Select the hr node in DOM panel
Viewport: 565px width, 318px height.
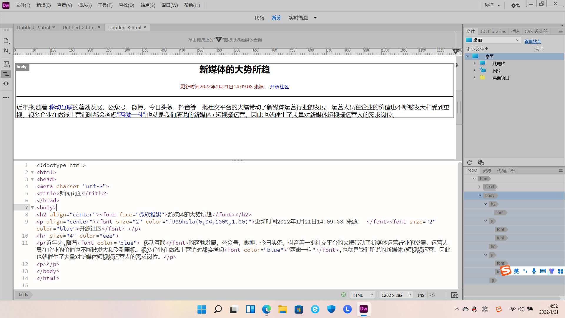point(493,246)
